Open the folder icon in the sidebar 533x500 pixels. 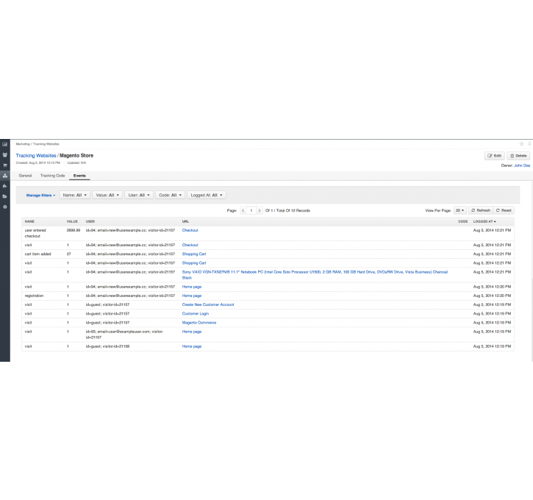point(4,197)
